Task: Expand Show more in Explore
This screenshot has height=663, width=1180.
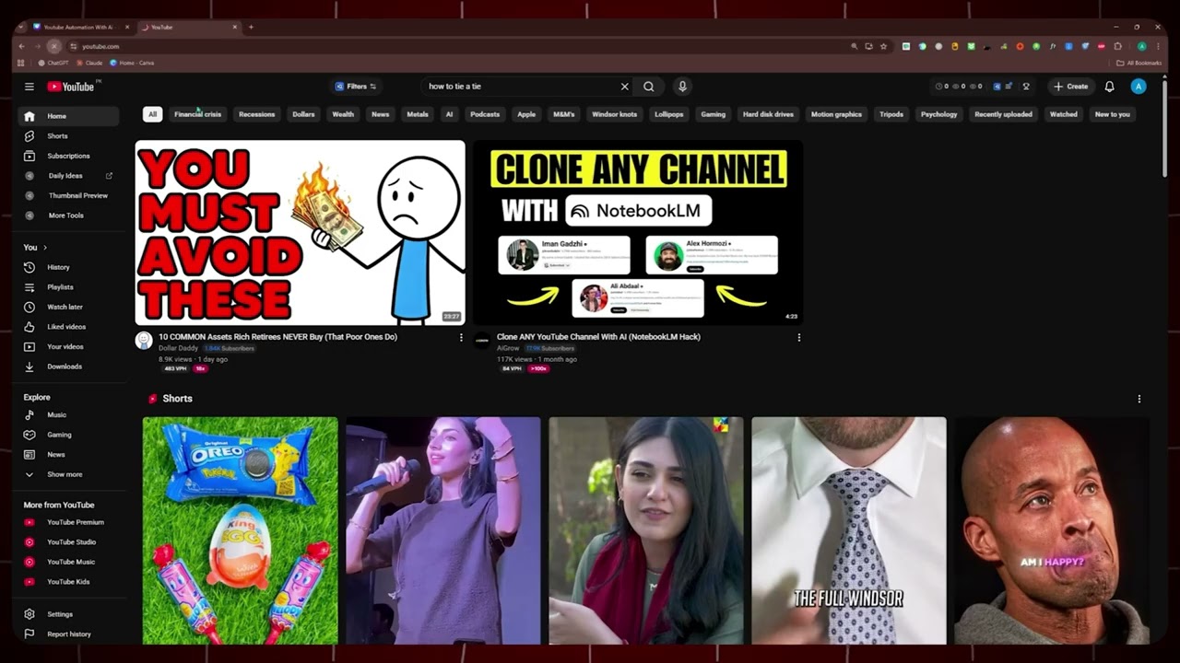Action: 68,474
